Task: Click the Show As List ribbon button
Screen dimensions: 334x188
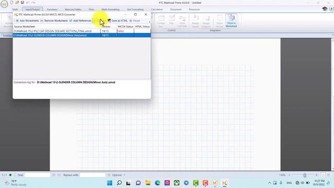Action: click(219, 21)
